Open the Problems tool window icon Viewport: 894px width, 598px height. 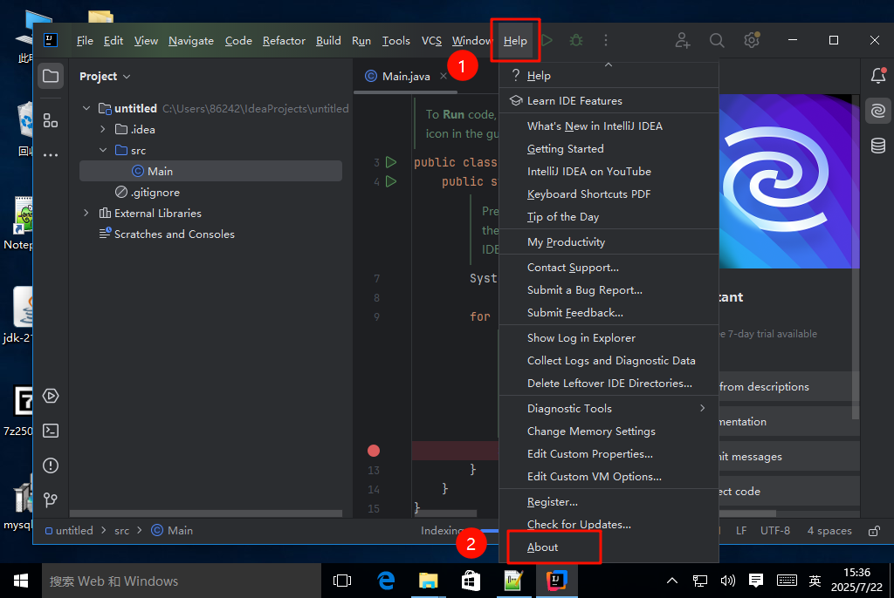click(x=51, y=465)
